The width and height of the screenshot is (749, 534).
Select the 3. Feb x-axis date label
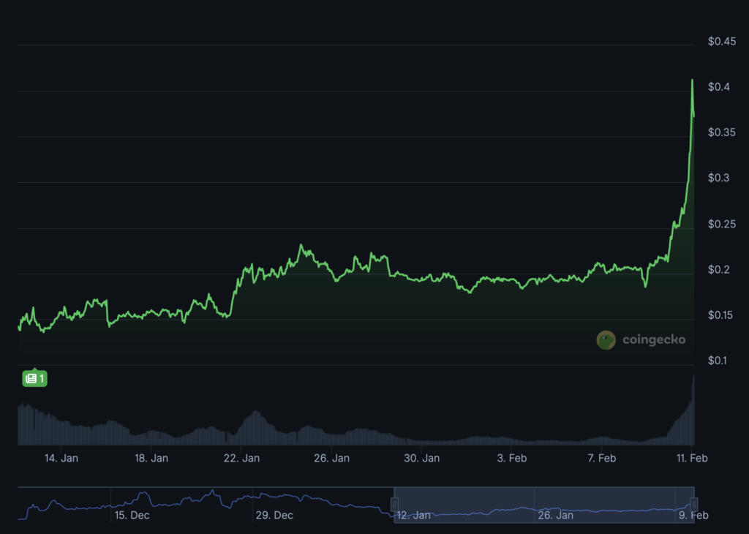click(x=511, y=459)
